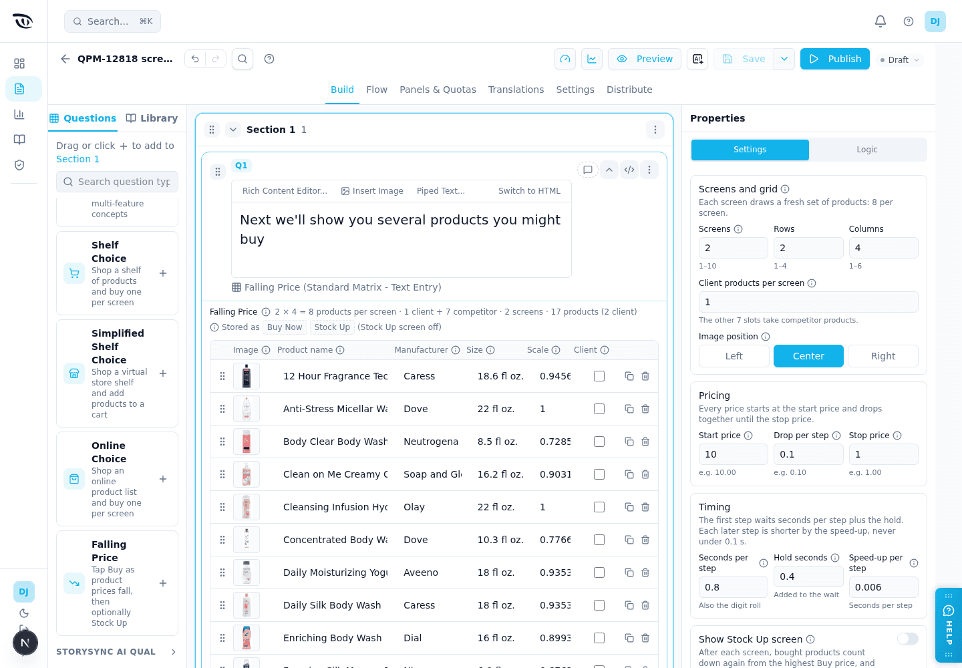The width and height of the screenshot is (962, 668).
Task: Click the Preview button
Action: point(645,59)
